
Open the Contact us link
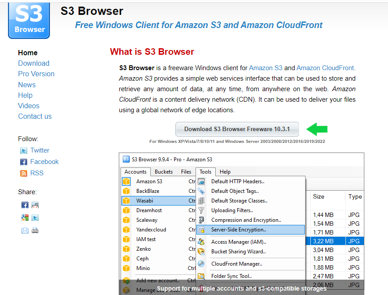coord(35,116)
